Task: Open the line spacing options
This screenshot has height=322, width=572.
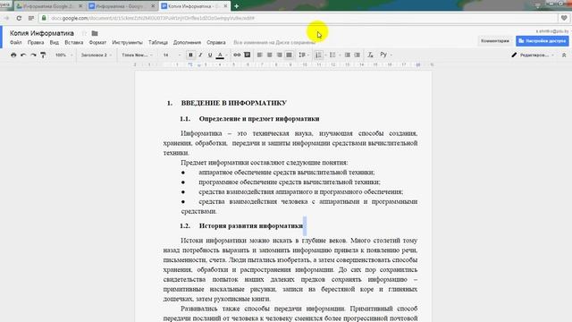Action: click(x=304, y=55)
